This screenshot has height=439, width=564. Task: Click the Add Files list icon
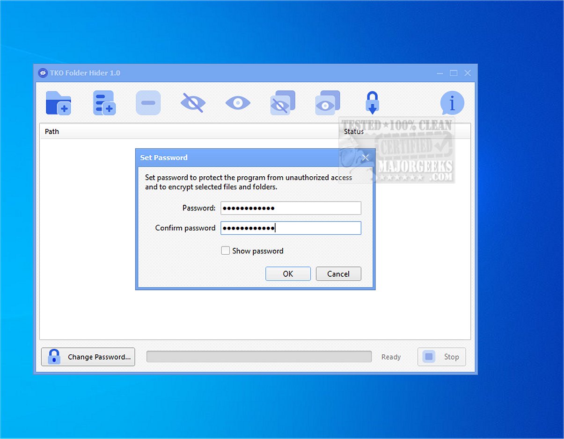(x=104, y=103)
